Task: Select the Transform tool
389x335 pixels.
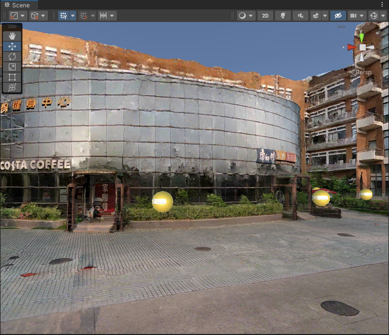Action: point(12,87)
